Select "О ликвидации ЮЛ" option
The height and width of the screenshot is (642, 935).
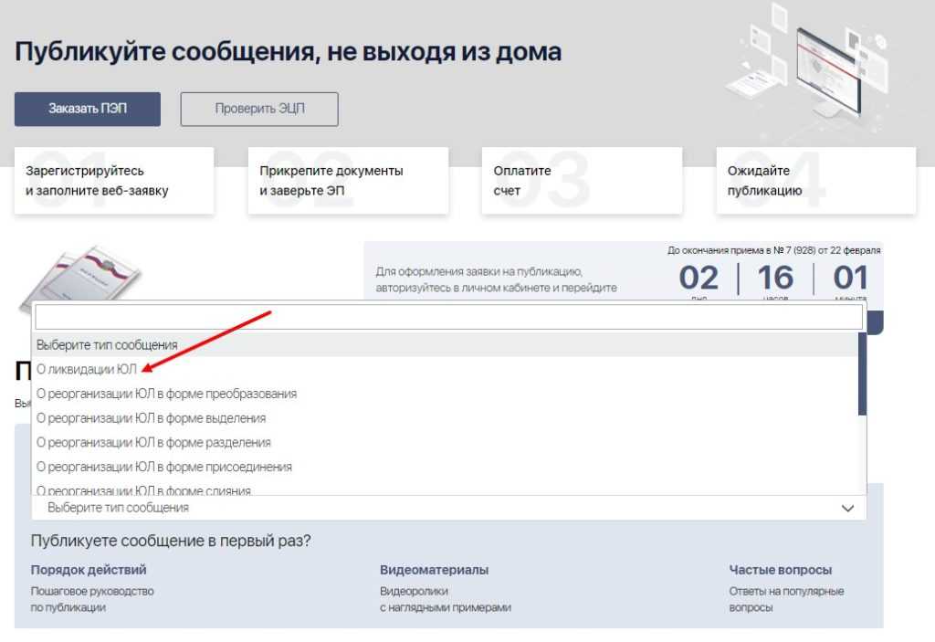(x=87, y=369)
